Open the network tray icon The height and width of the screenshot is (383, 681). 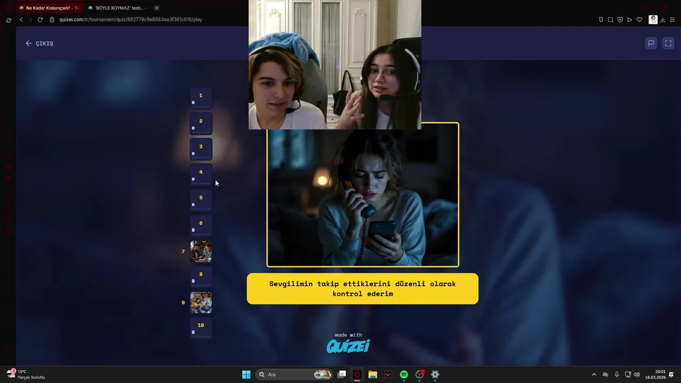pyautogui.click(x=628, y=374)
